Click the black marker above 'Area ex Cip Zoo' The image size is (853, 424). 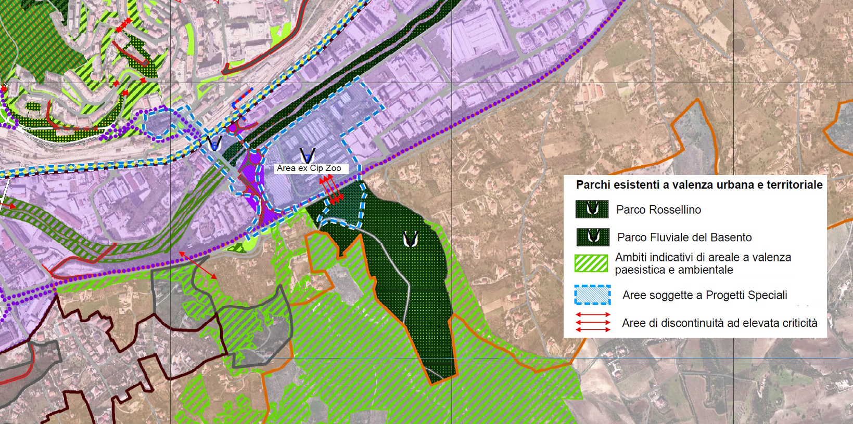[x=307, y=156]
